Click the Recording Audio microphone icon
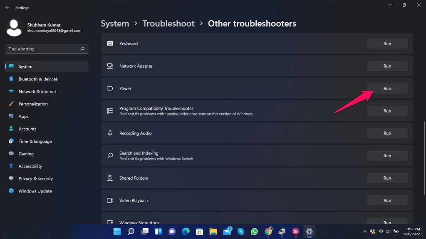The width and height of the screenshot is (426, 239). 110,133
